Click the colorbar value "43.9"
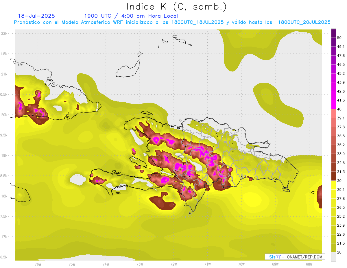Viewport: 347px width, 268px height. (341, 82)
